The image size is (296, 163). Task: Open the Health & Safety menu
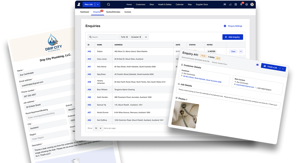pos(165,4)
